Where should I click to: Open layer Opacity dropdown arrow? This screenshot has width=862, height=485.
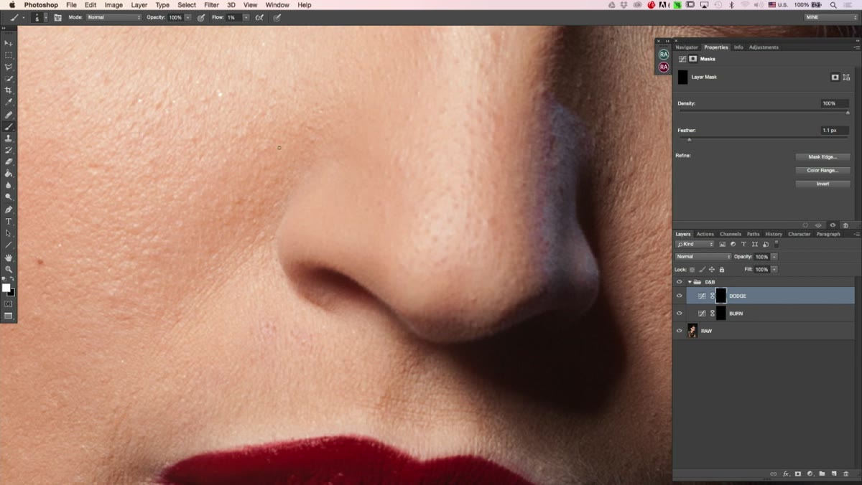(x=774, y=256)
